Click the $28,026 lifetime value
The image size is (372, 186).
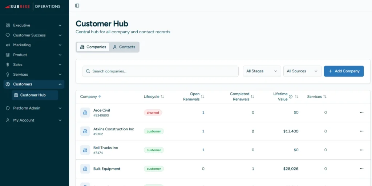(291, 169)
